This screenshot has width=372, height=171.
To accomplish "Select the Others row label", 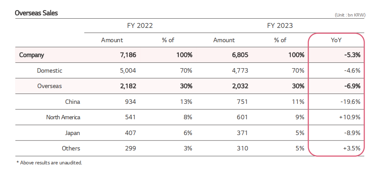I will coord(71,149).
